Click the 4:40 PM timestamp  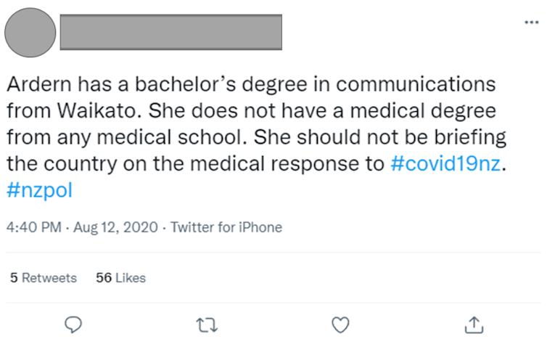pyautogui.click(x=33, y=227)
